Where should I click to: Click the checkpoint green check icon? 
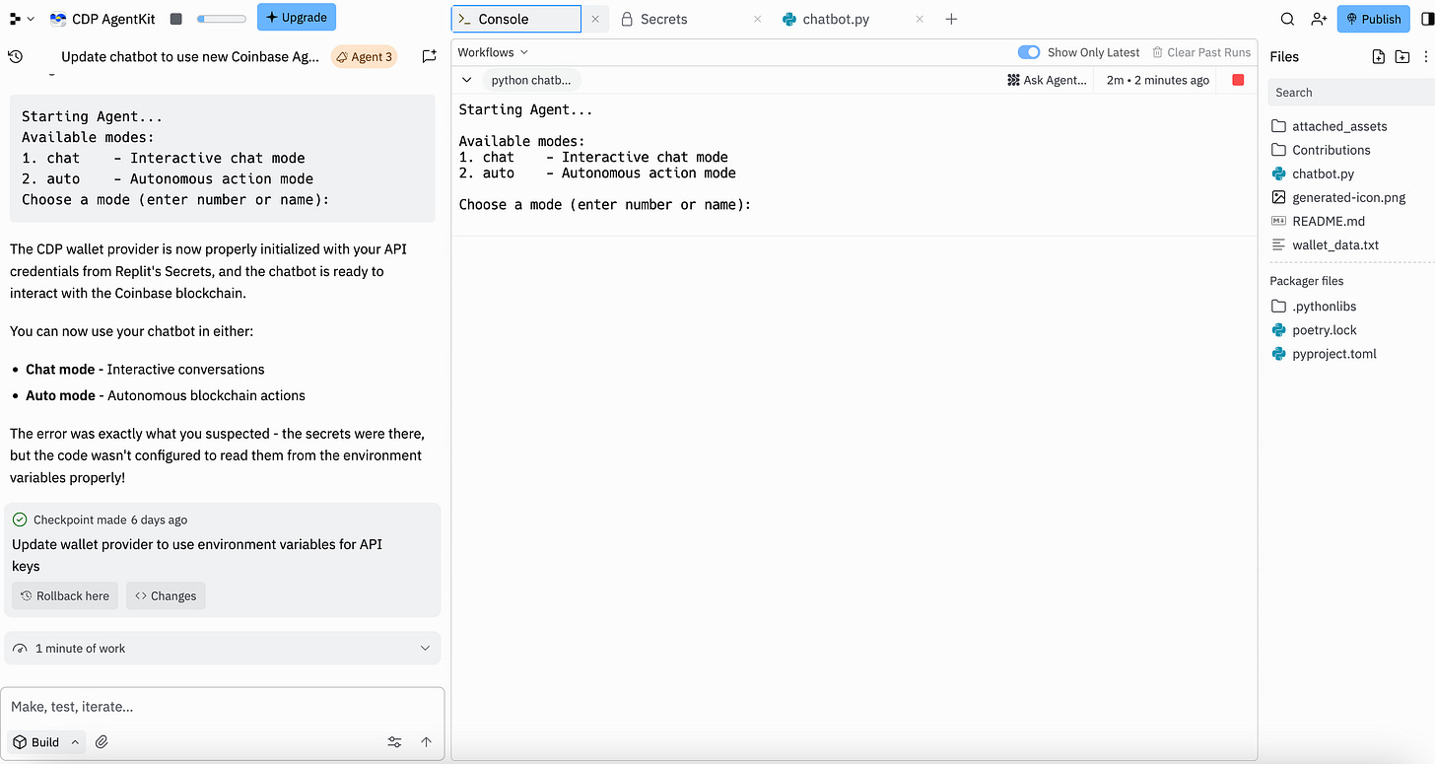[20, 520]
